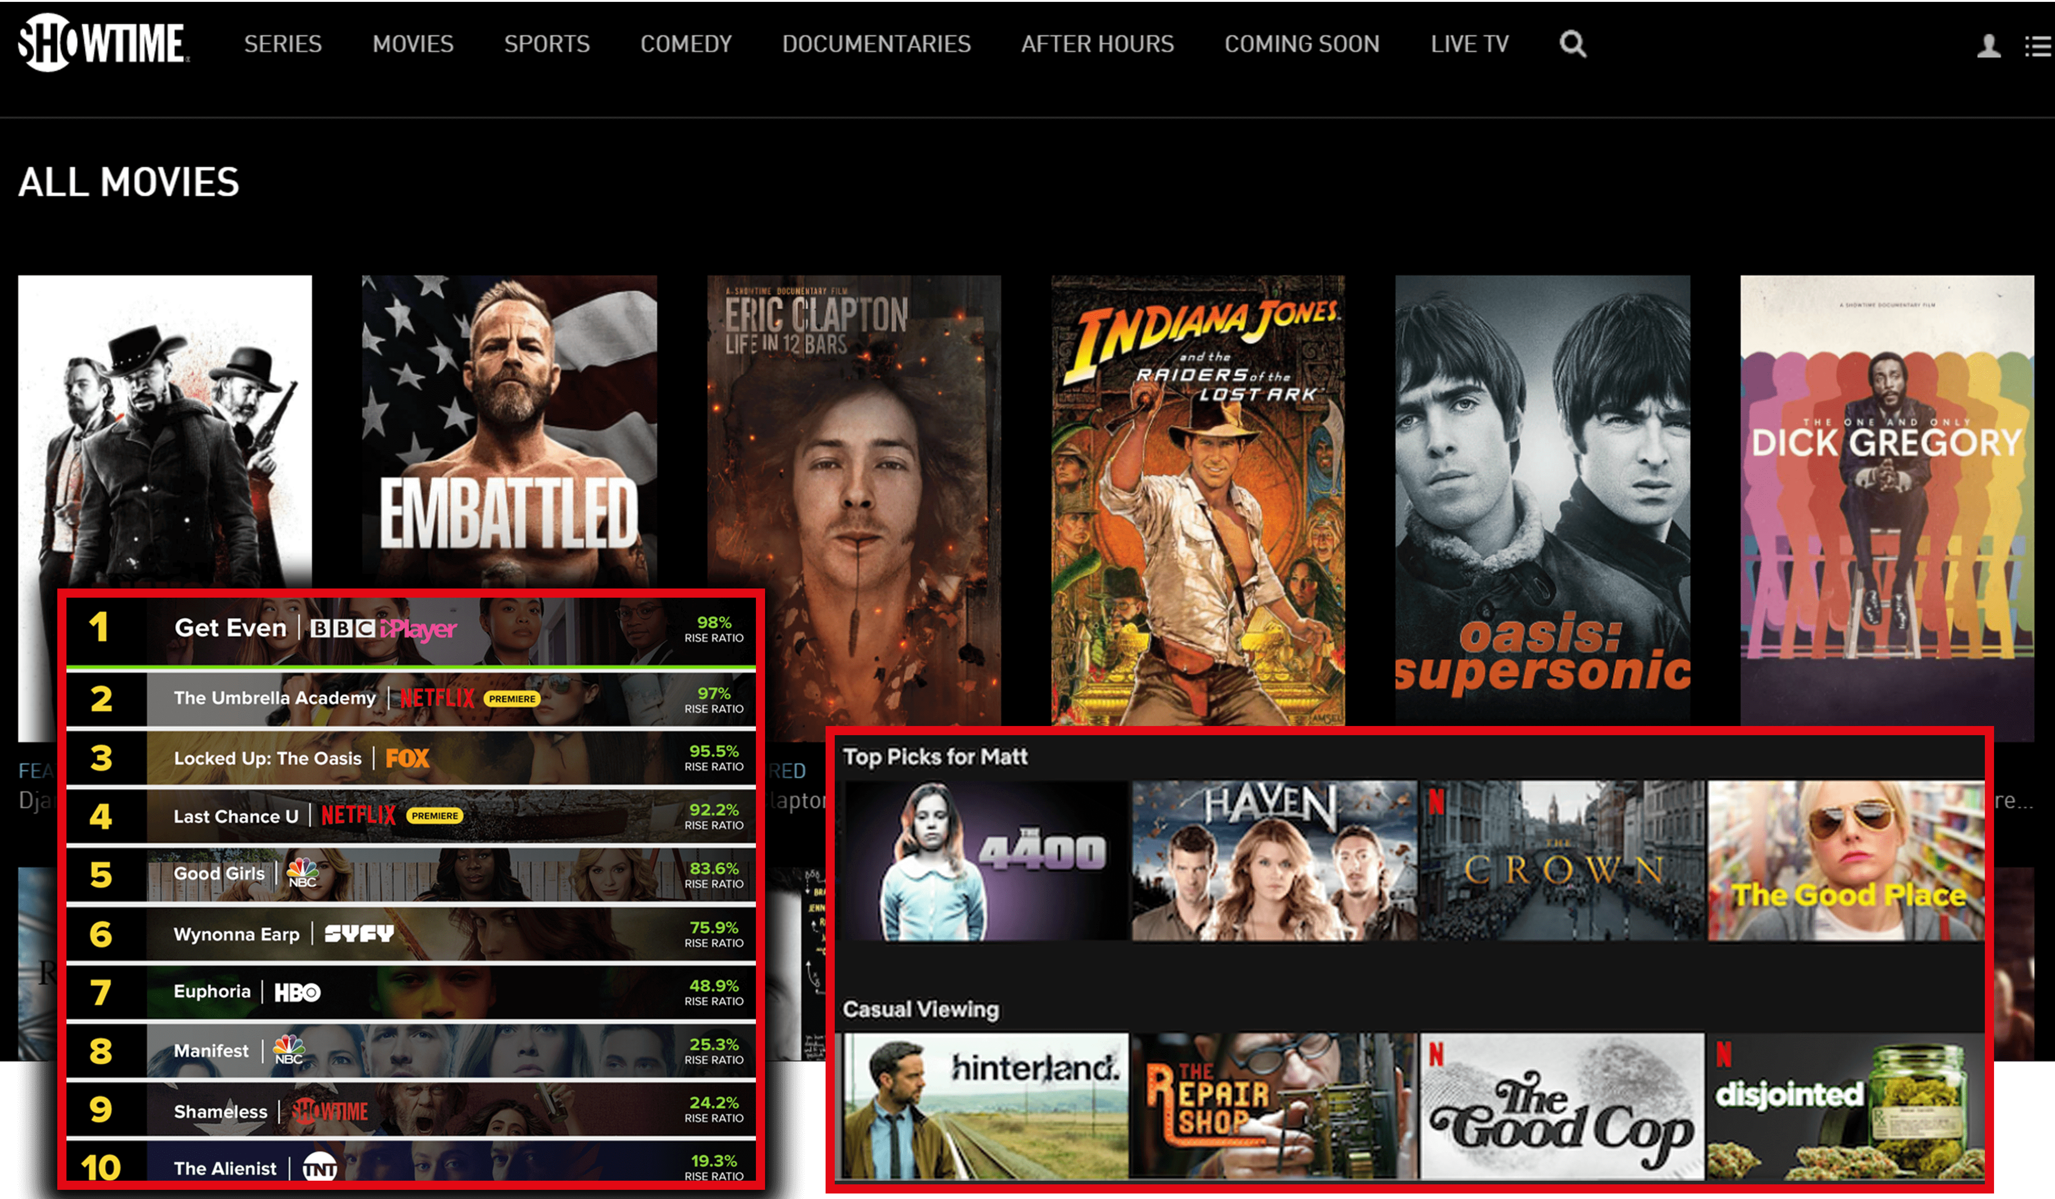Click Premiere badge on Umbrella Academy

coord(512,699)
